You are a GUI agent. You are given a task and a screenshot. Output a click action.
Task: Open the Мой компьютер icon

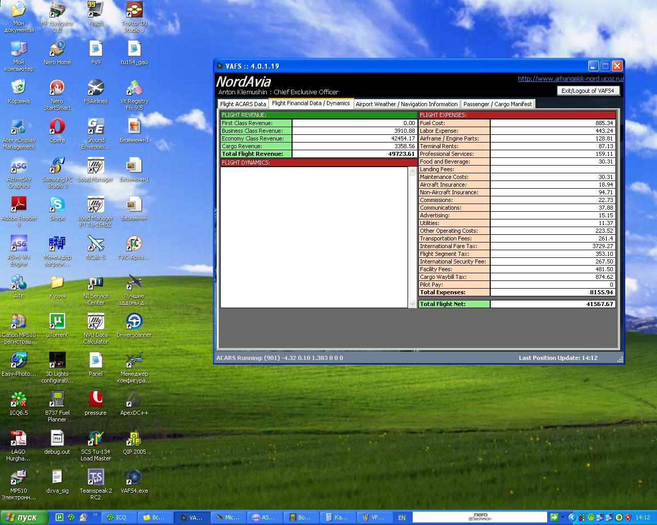click(x=18, y=55)
